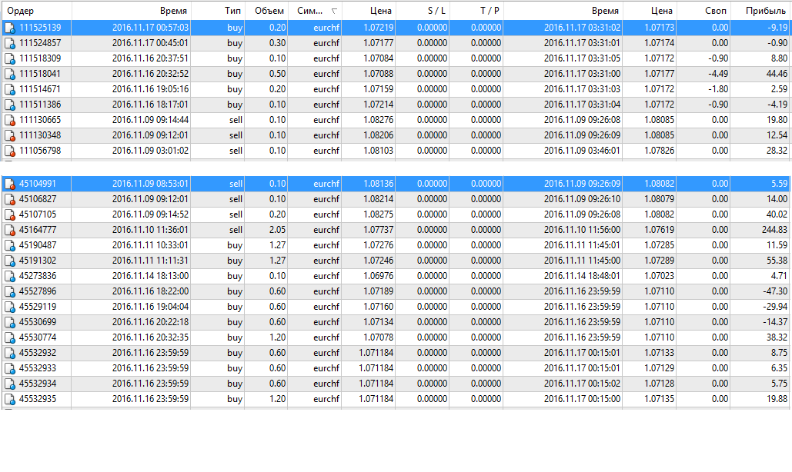
Task: Sort by the Ордер column header
Action: (x=36, y=11)
